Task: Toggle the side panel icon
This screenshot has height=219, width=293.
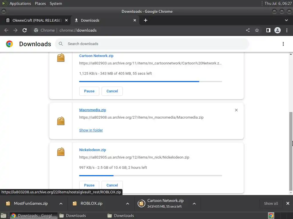Action: (268, 30)
